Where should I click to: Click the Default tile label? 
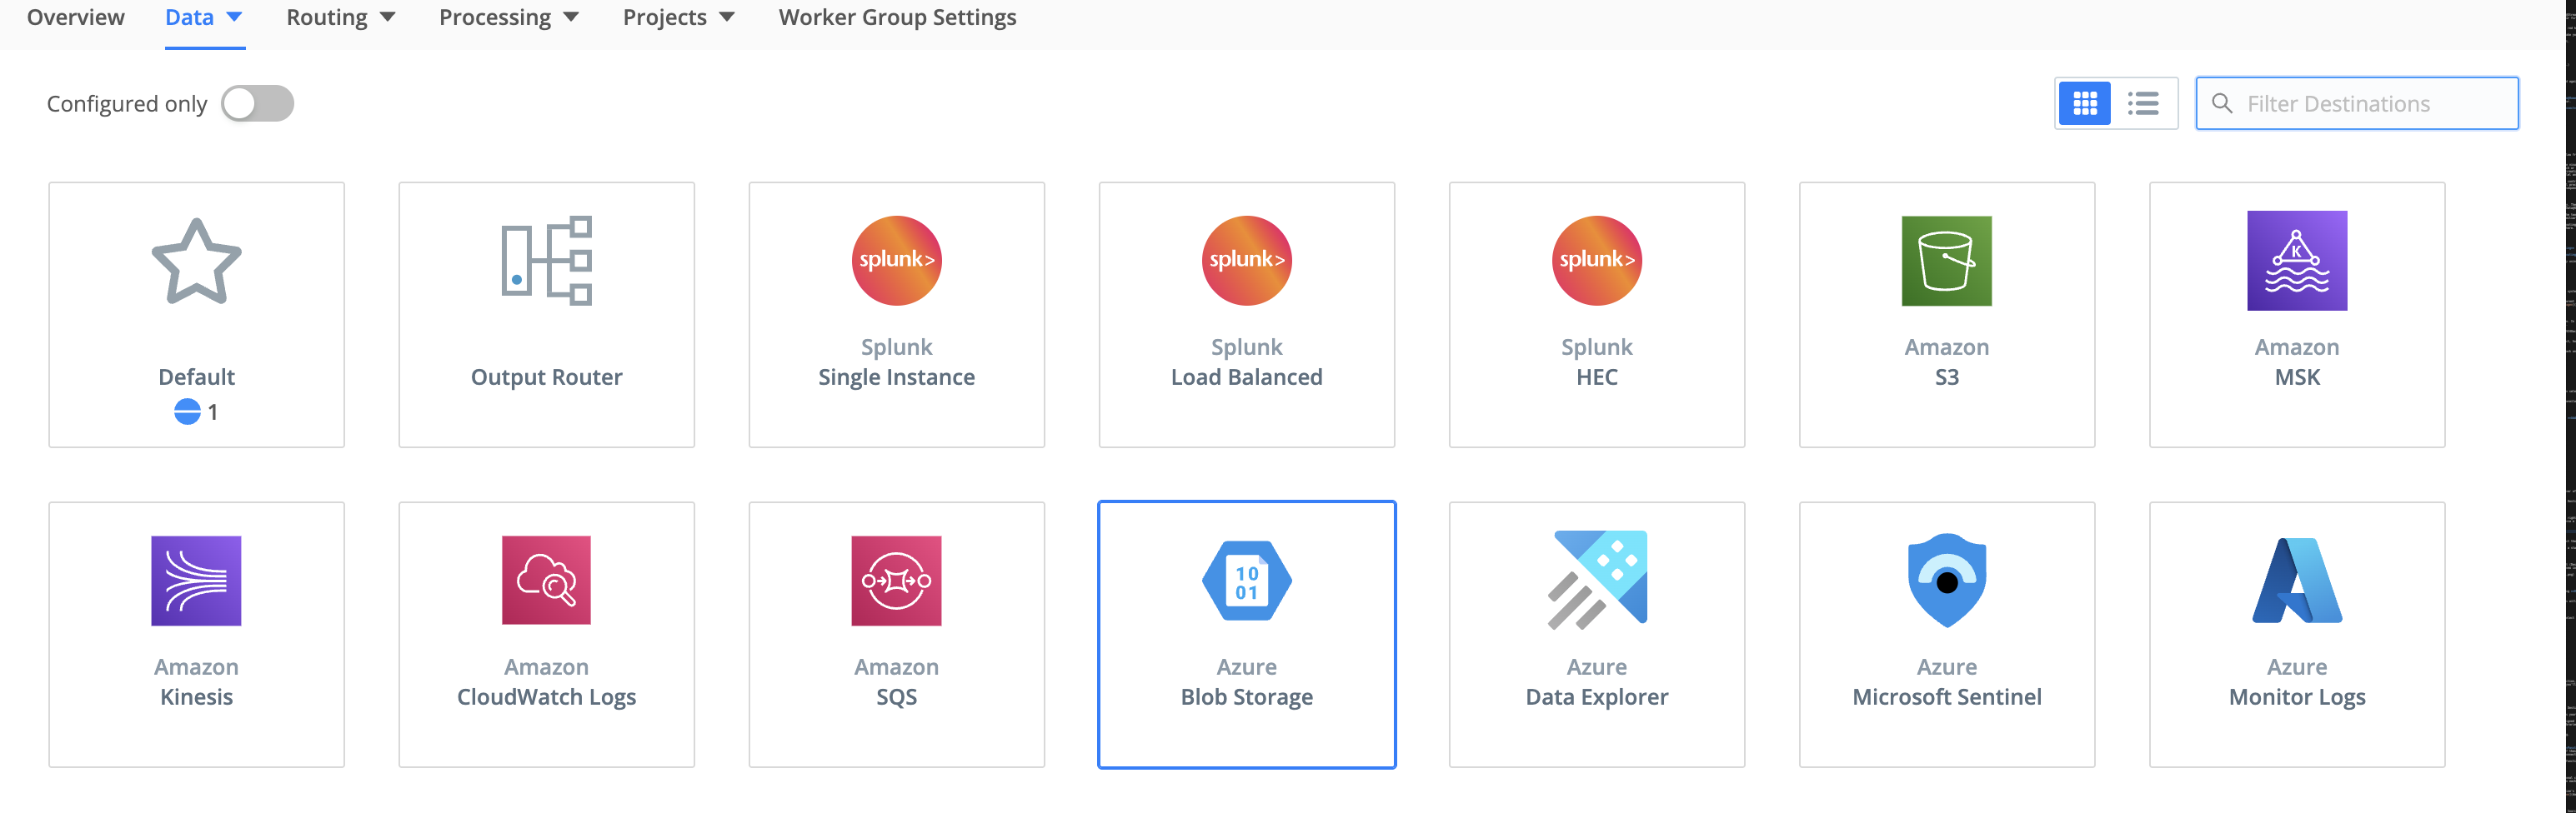tap(196, 377)
